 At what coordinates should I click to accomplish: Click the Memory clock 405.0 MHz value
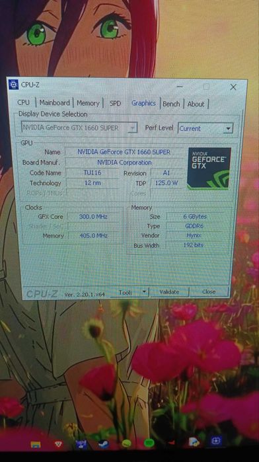pyautogui.click(x=94, y=235)
